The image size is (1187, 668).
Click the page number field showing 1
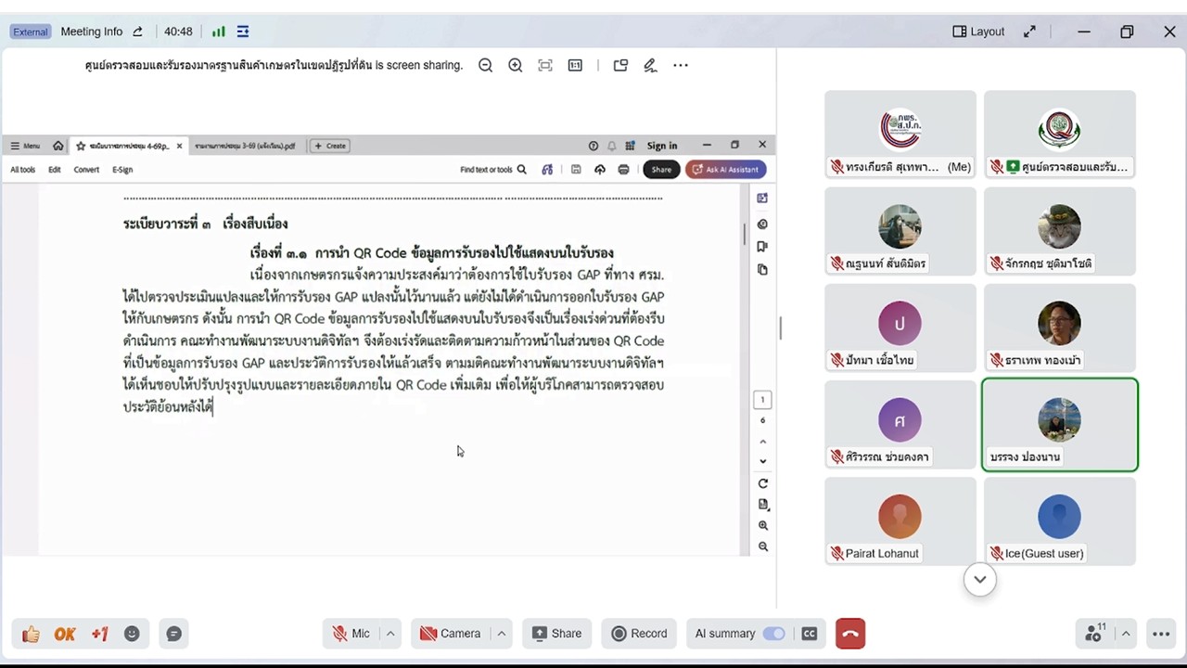(x=762, y=399)
